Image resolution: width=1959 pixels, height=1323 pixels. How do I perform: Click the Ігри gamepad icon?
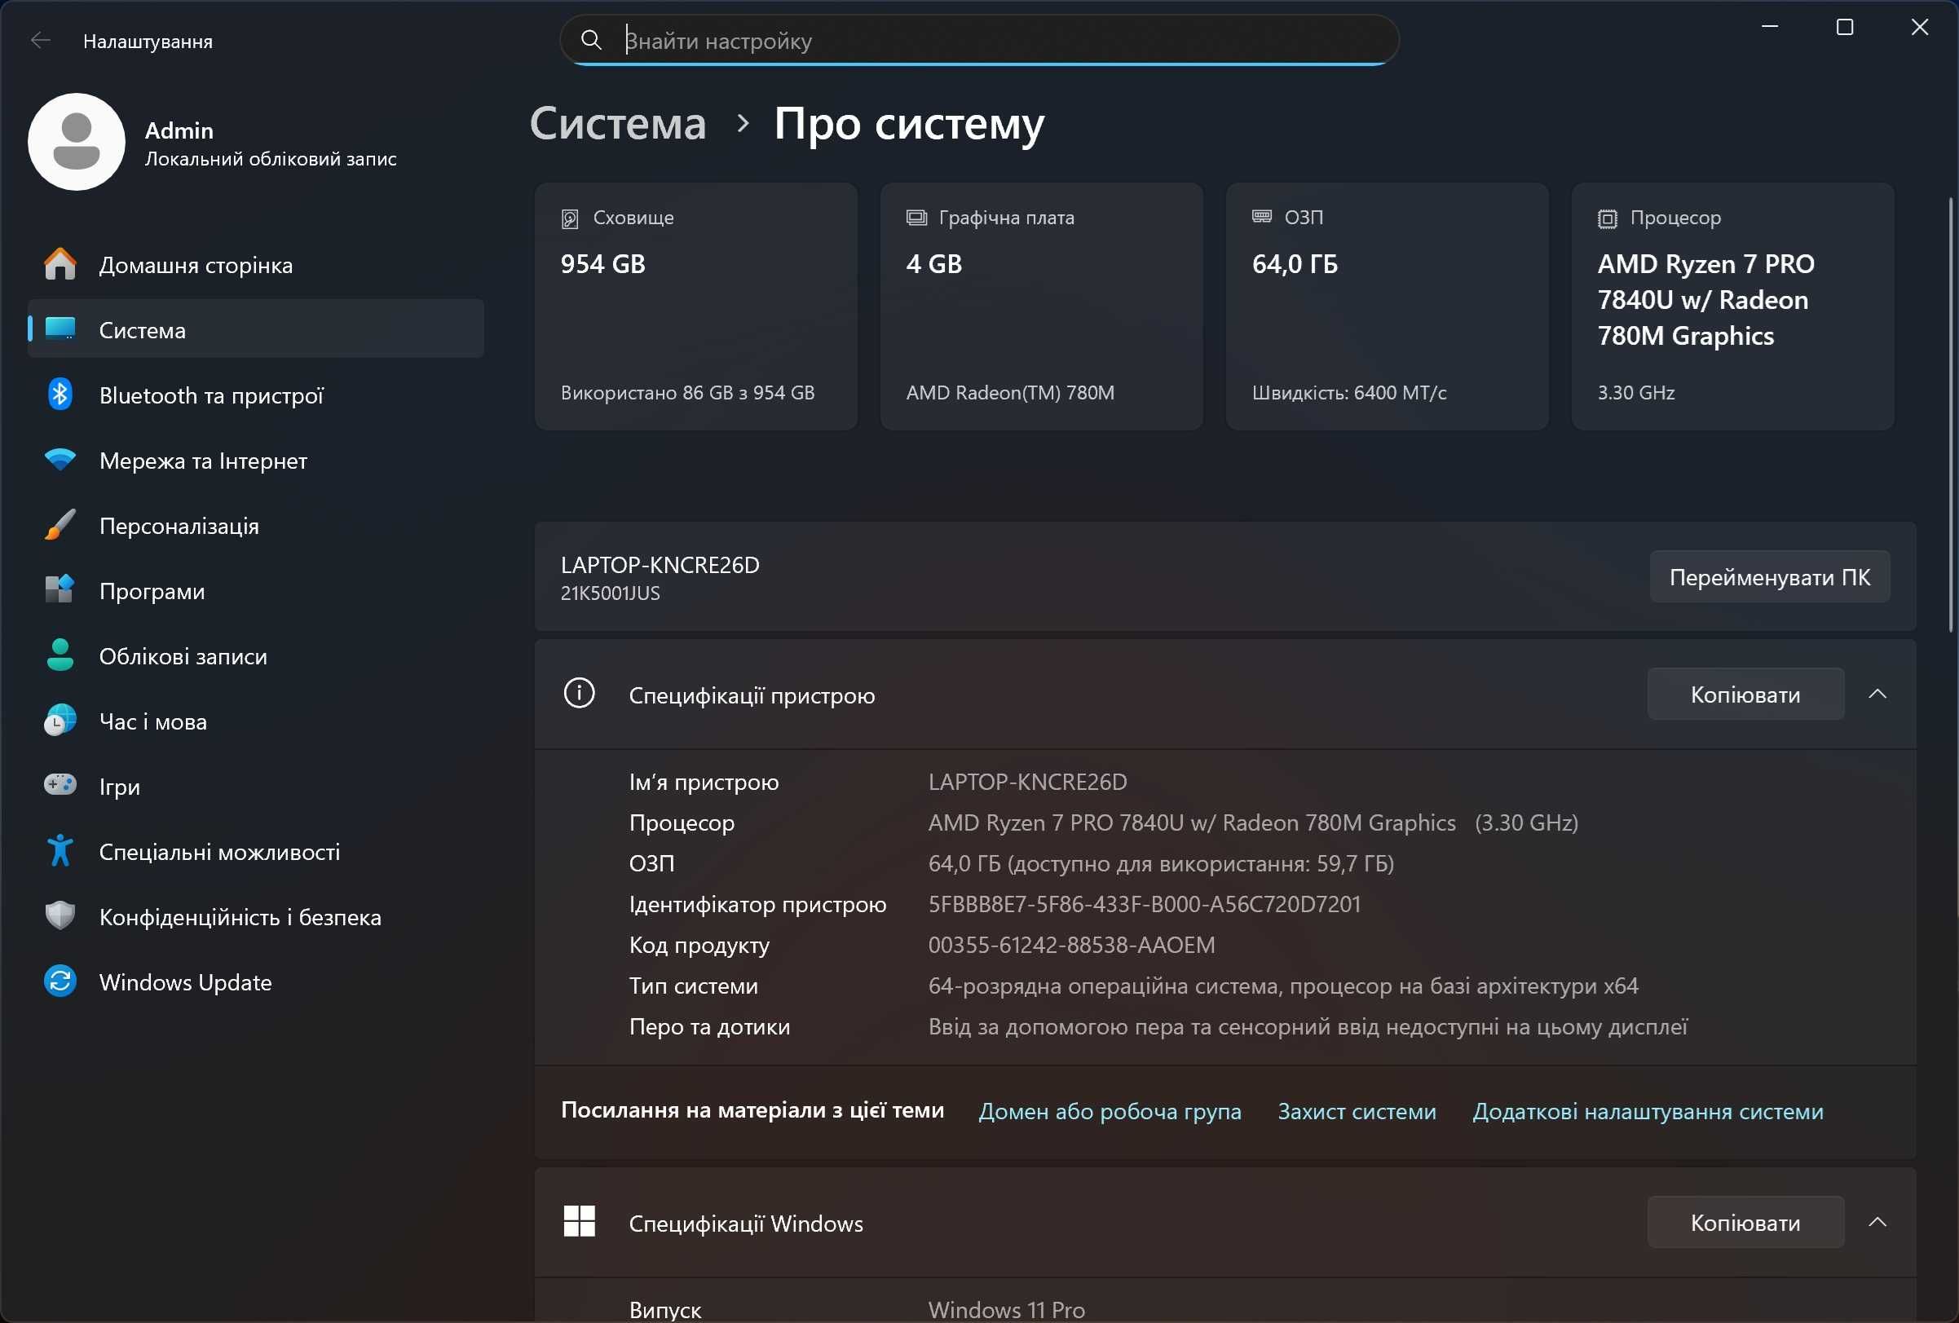(60, 784)
